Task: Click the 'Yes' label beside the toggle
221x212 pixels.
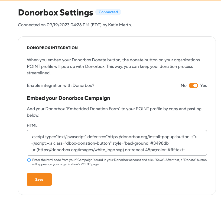Action: 203,85
